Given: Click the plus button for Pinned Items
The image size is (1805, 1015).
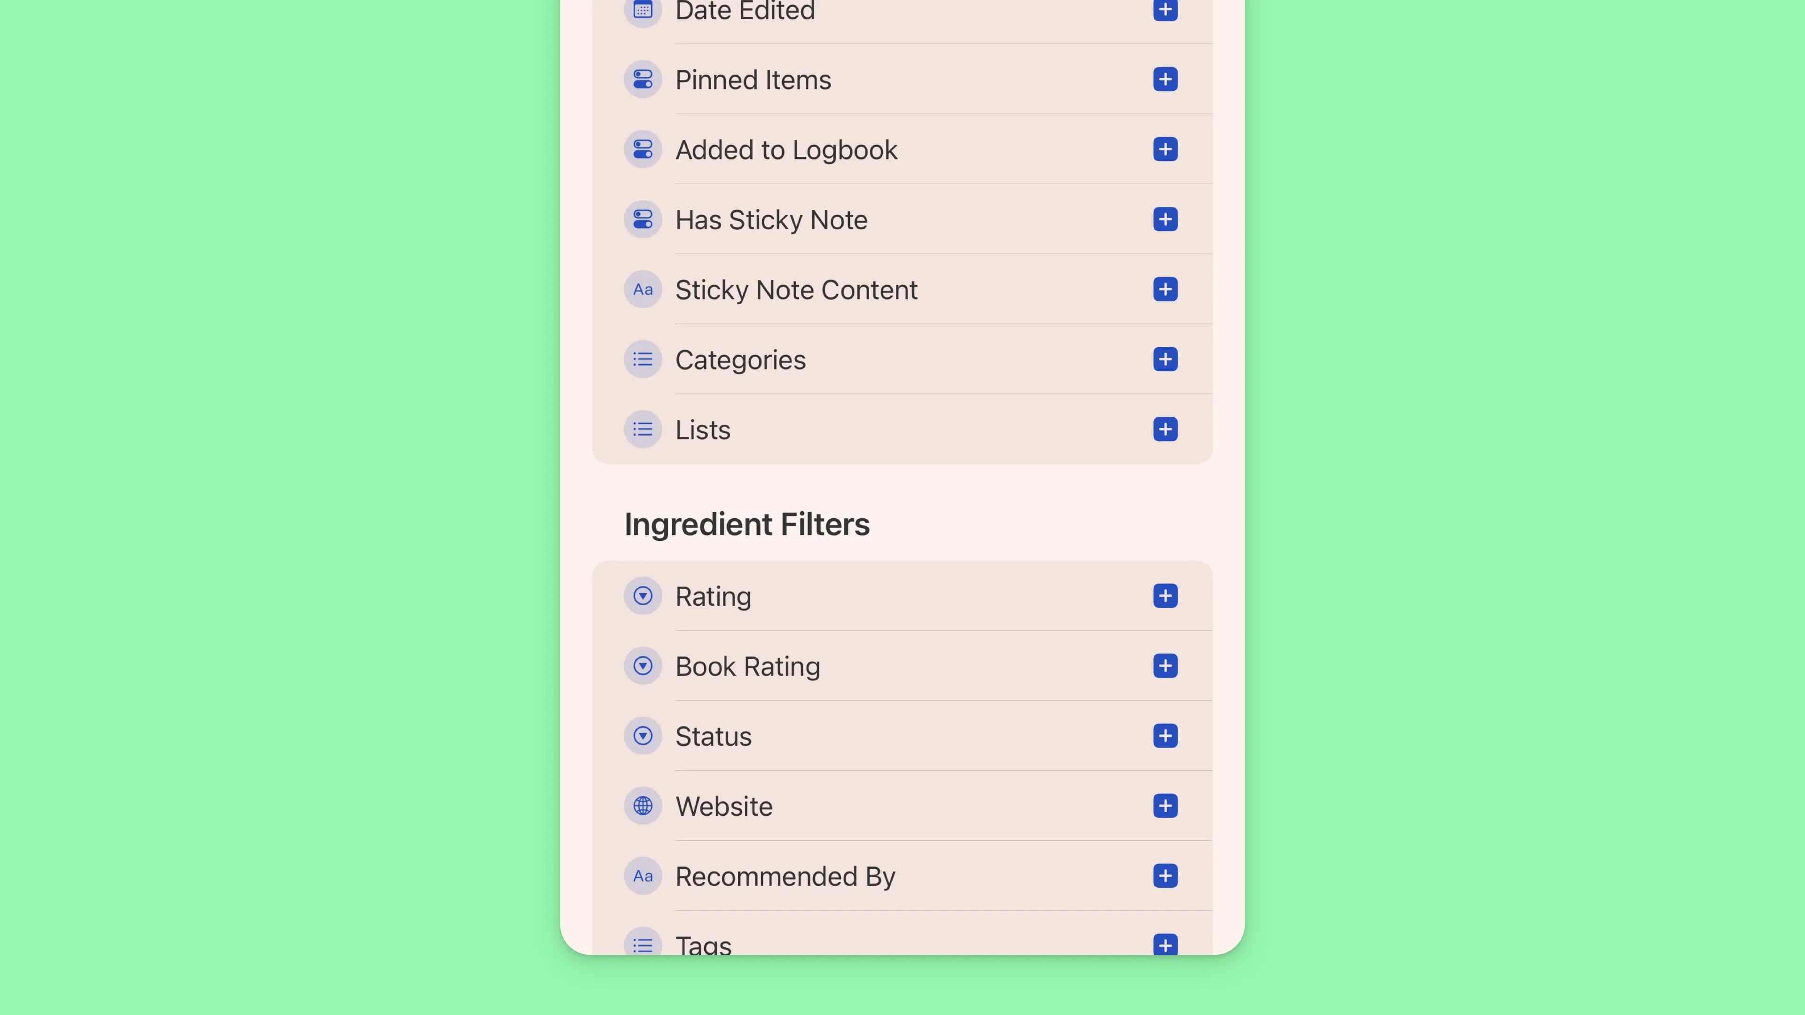Looking at the screenshot, I should (1165, 79).
